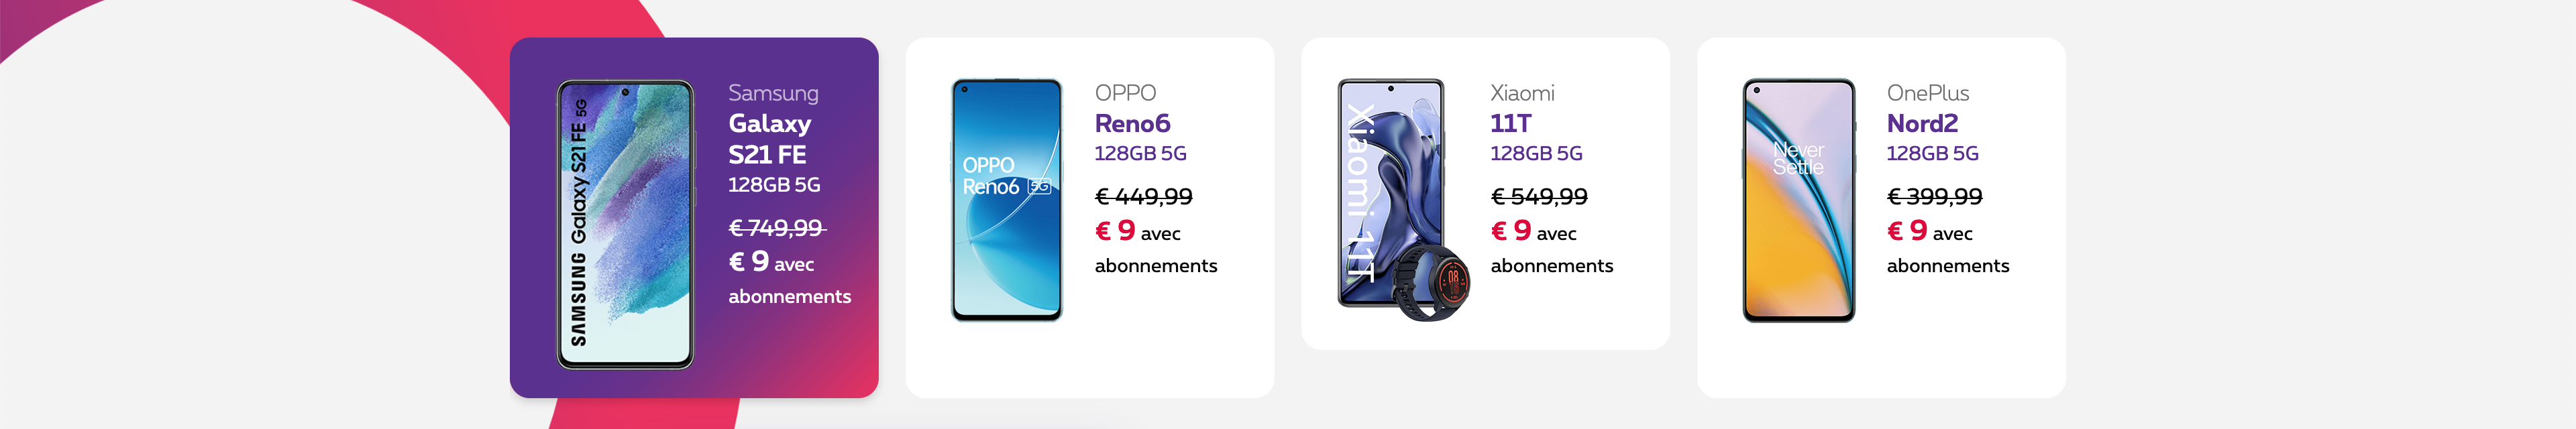Click the Reno6 product title
This screenshot has height=429, width=2576.
[x=1132, y=124]
